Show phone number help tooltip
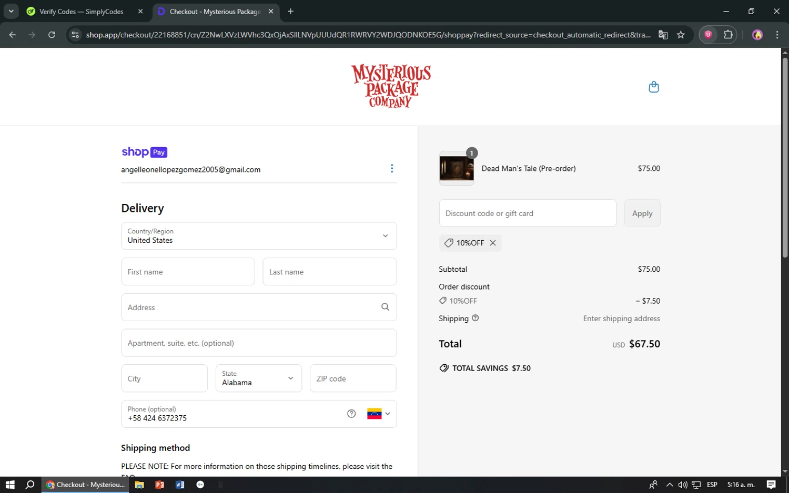This screenshot has width=789, height=493. (x=351, y=414)
